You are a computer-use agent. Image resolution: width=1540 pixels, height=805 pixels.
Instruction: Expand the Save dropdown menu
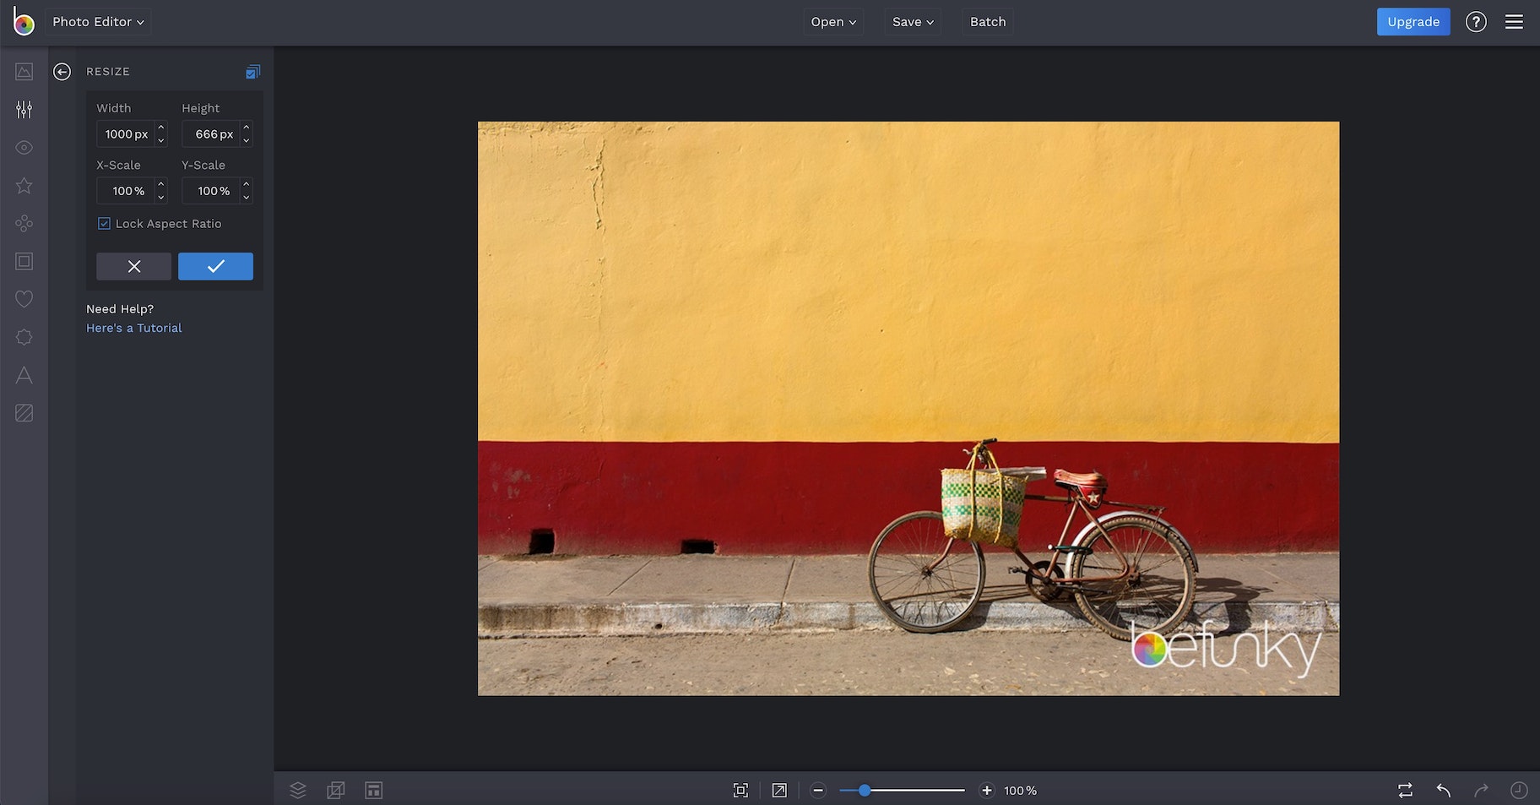coord(913,22)
